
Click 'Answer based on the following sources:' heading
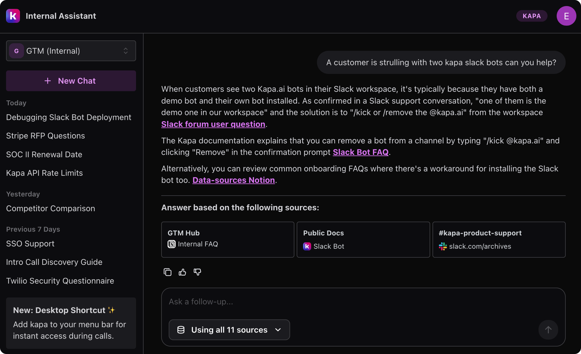[240, 207]
